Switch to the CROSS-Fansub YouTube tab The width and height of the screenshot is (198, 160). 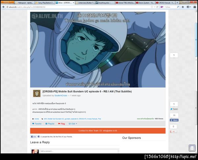[165, 3]
